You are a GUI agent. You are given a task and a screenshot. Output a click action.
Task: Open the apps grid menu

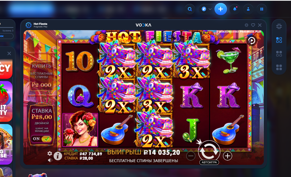coord(262,9)
